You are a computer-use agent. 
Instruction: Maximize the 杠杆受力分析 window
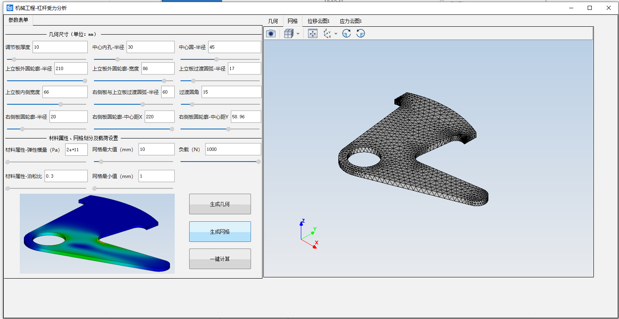click(x=590, y=8)
